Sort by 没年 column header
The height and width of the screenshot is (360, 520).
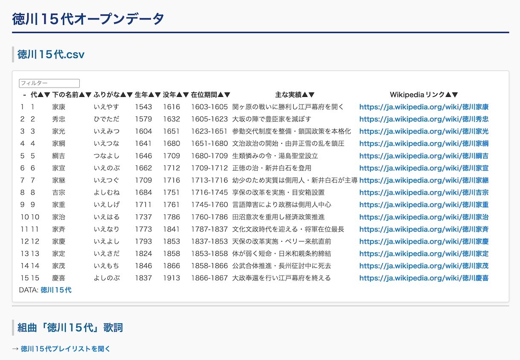coord(176,95)
